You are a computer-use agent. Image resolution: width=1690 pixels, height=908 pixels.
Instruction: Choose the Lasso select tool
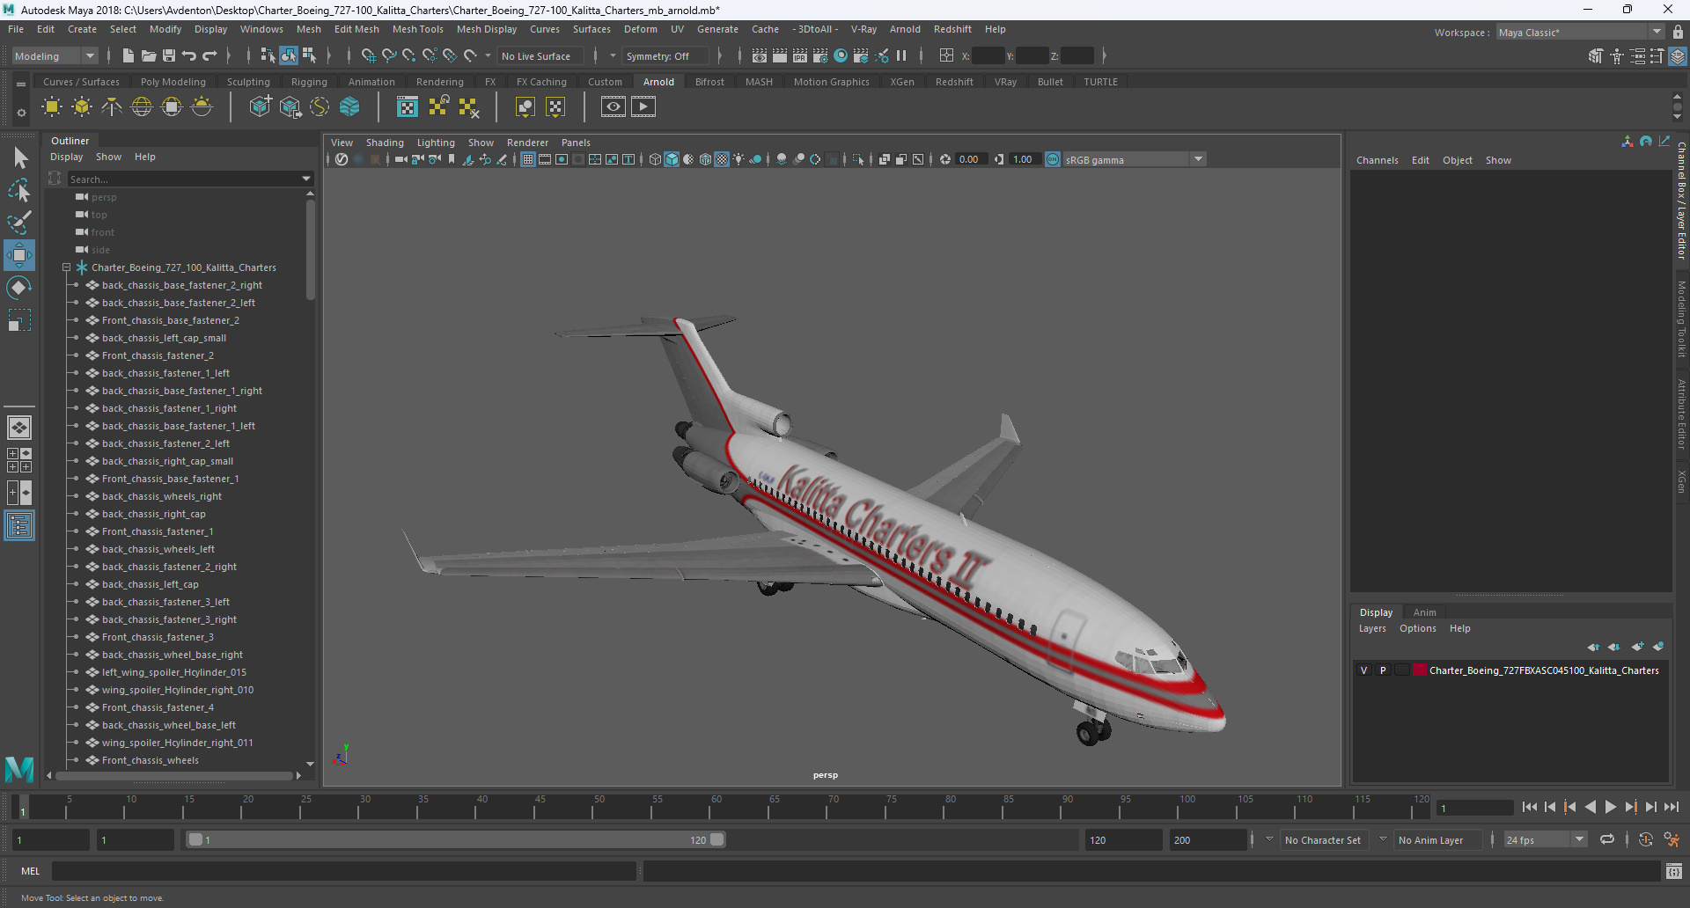pyautogui.click(x=19, y=191)
